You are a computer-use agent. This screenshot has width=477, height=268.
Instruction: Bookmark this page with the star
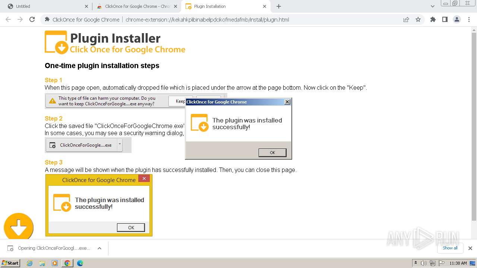click(x=418, y=19)
